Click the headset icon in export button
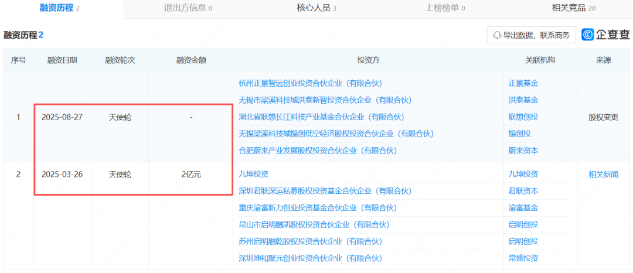Viewport: 633px width, 273px height. (497, 35)
